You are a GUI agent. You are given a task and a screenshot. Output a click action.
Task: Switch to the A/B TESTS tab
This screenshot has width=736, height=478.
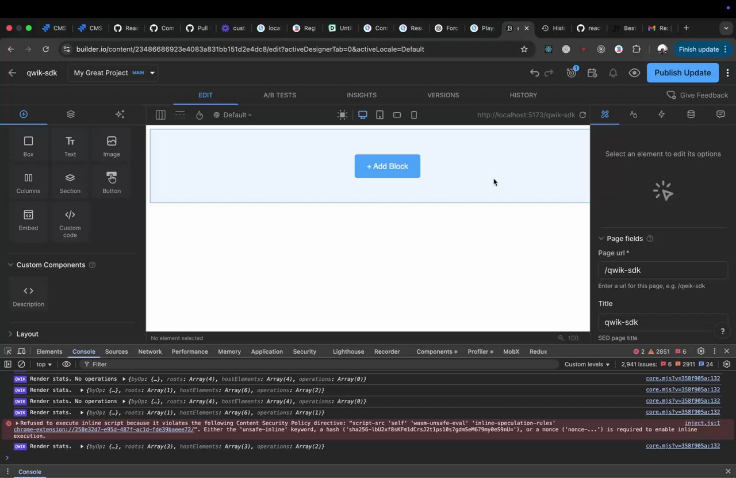pos(279,95)
